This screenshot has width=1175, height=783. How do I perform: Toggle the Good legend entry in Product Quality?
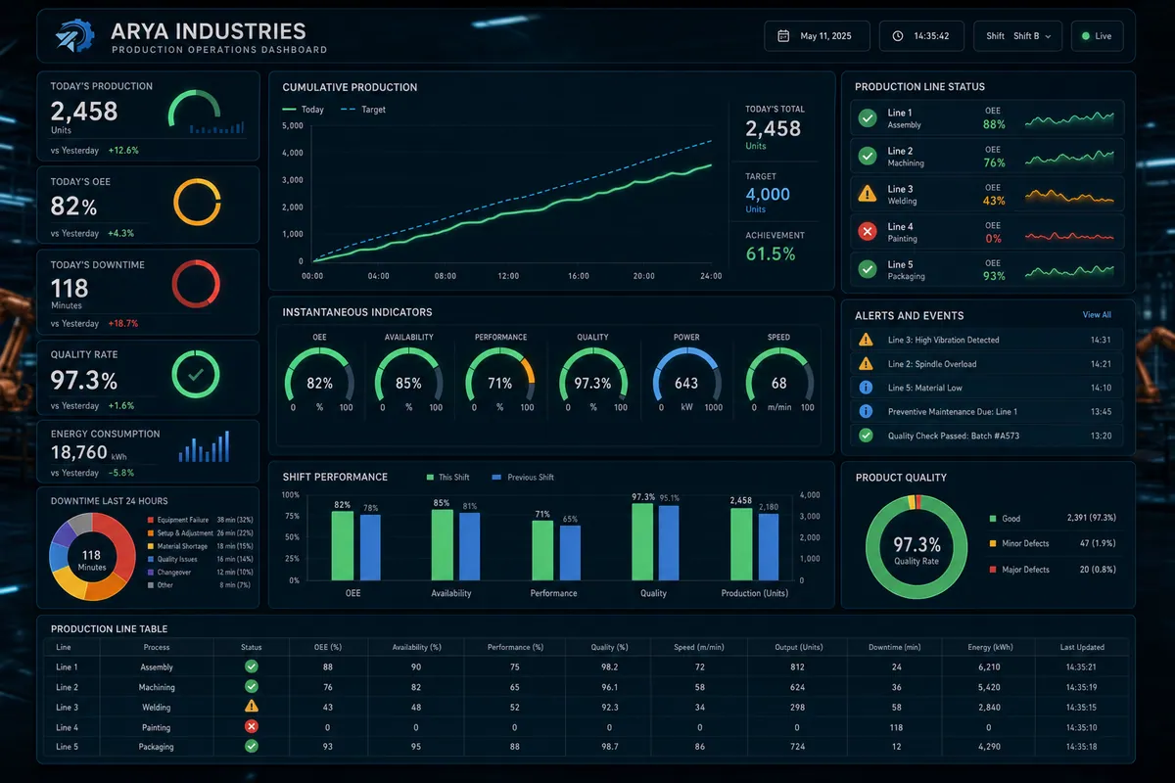pyautogui.click(x=1006, y=518)
